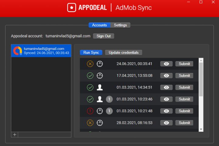The height and width of the screenshot is (146, 219).
Task: Click the 'Appodeal account:' label
Action: (27, 36)
